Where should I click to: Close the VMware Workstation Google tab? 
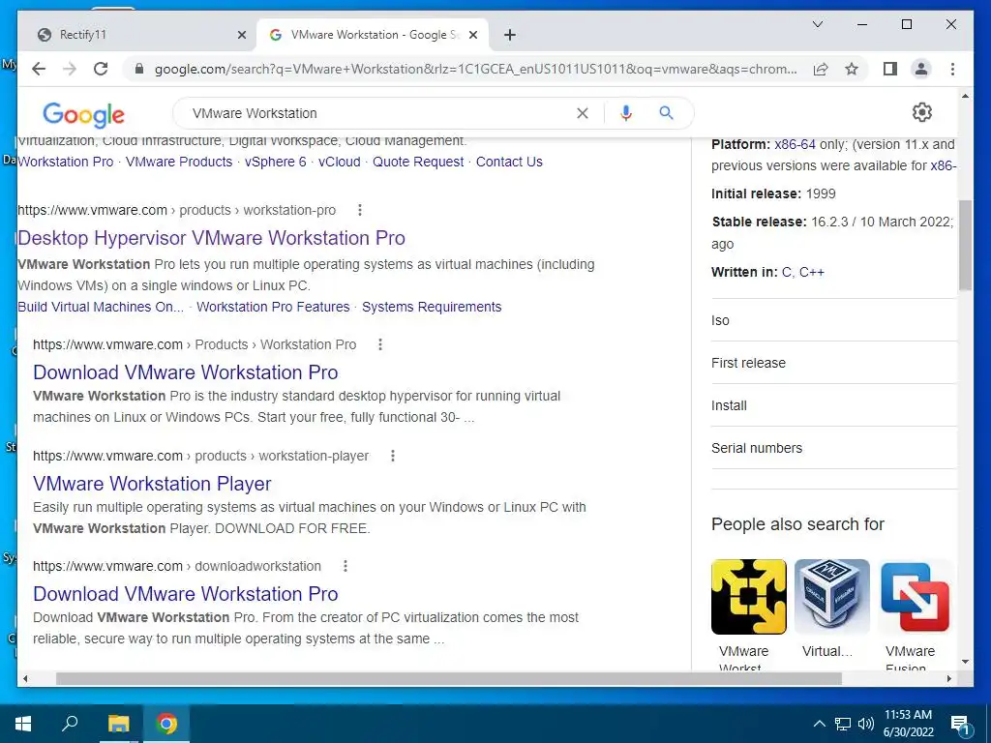pyautogui.click(x=472, y=35)
